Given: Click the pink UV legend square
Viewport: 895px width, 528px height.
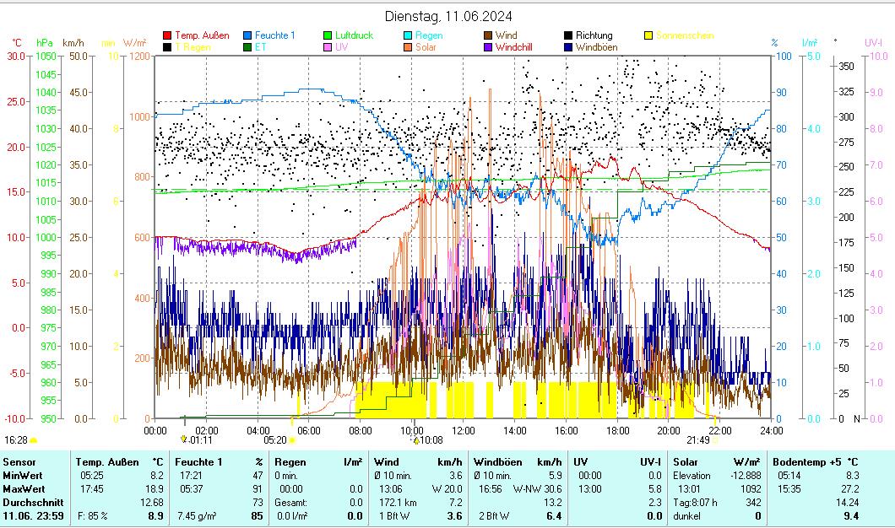Looking at the screenshot, I should [x=328, y=48].
